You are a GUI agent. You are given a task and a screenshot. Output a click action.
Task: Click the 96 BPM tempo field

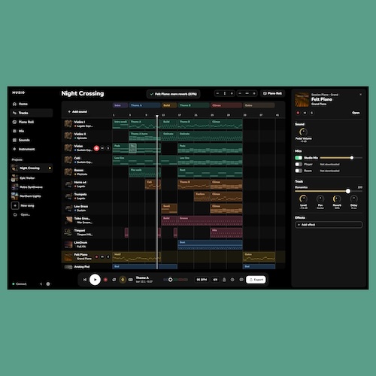(x=202, y=280)
